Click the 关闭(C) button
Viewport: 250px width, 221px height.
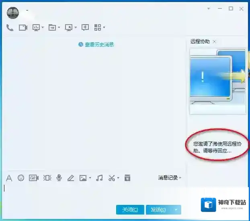click(130, 210)
